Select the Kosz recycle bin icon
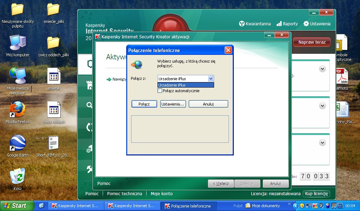Image resolution: width=360 pixels, height=211 pixels. (x=18, y=179)
